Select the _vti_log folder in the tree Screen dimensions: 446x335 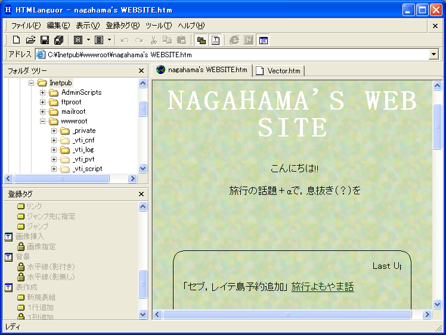tap(83, 150)
